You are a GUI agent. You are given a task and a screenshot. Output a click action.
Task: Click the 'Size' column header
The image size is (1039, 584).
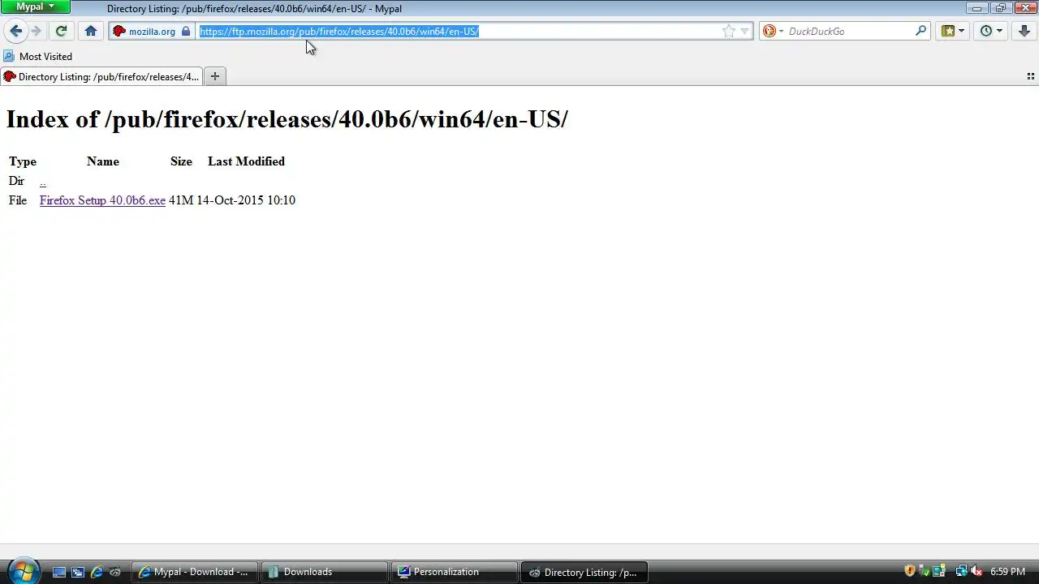tap(181, 161)
